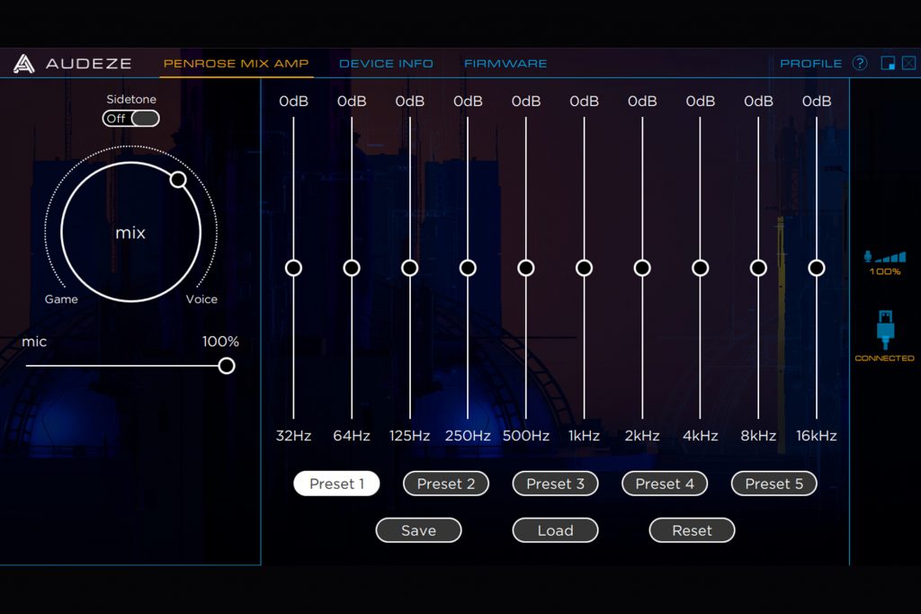This screenshot has height=614, width=921.
Task: Open the help question mark icon
Action: (860, 63)
